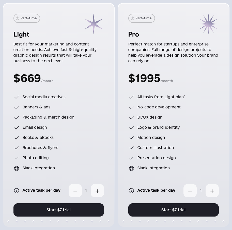Click the four-point star on Light card
Screen dimensions: 232x230
click(94, 24)
